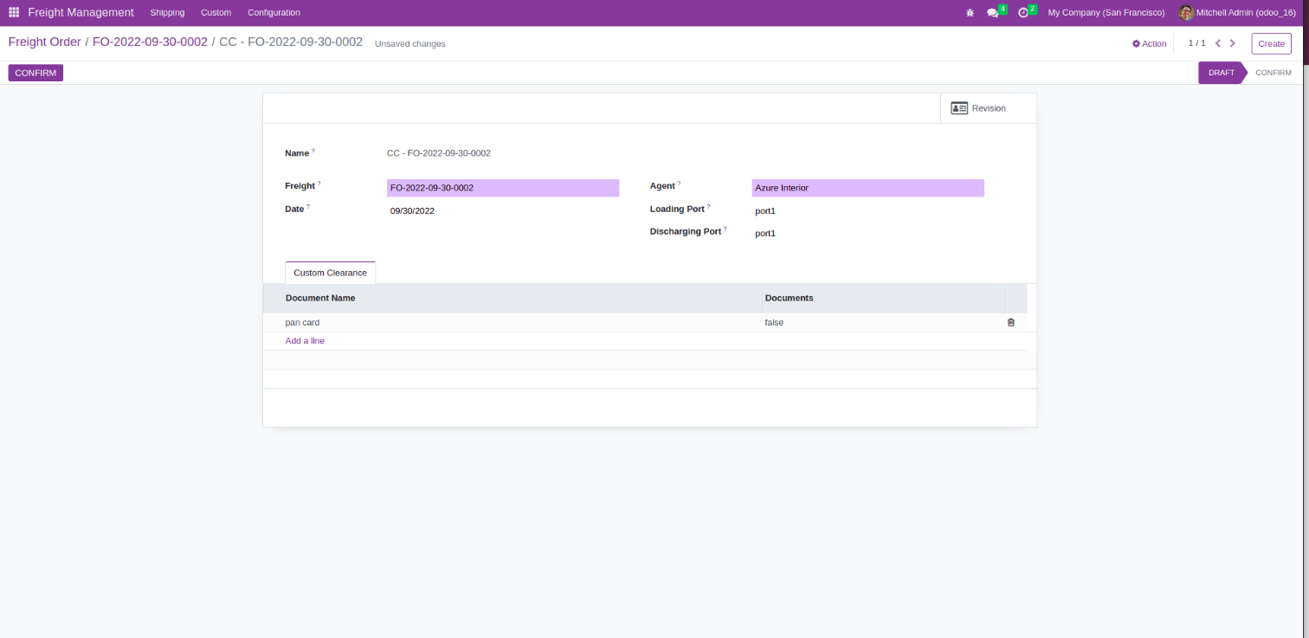Click the Name field value

(439, 153)
